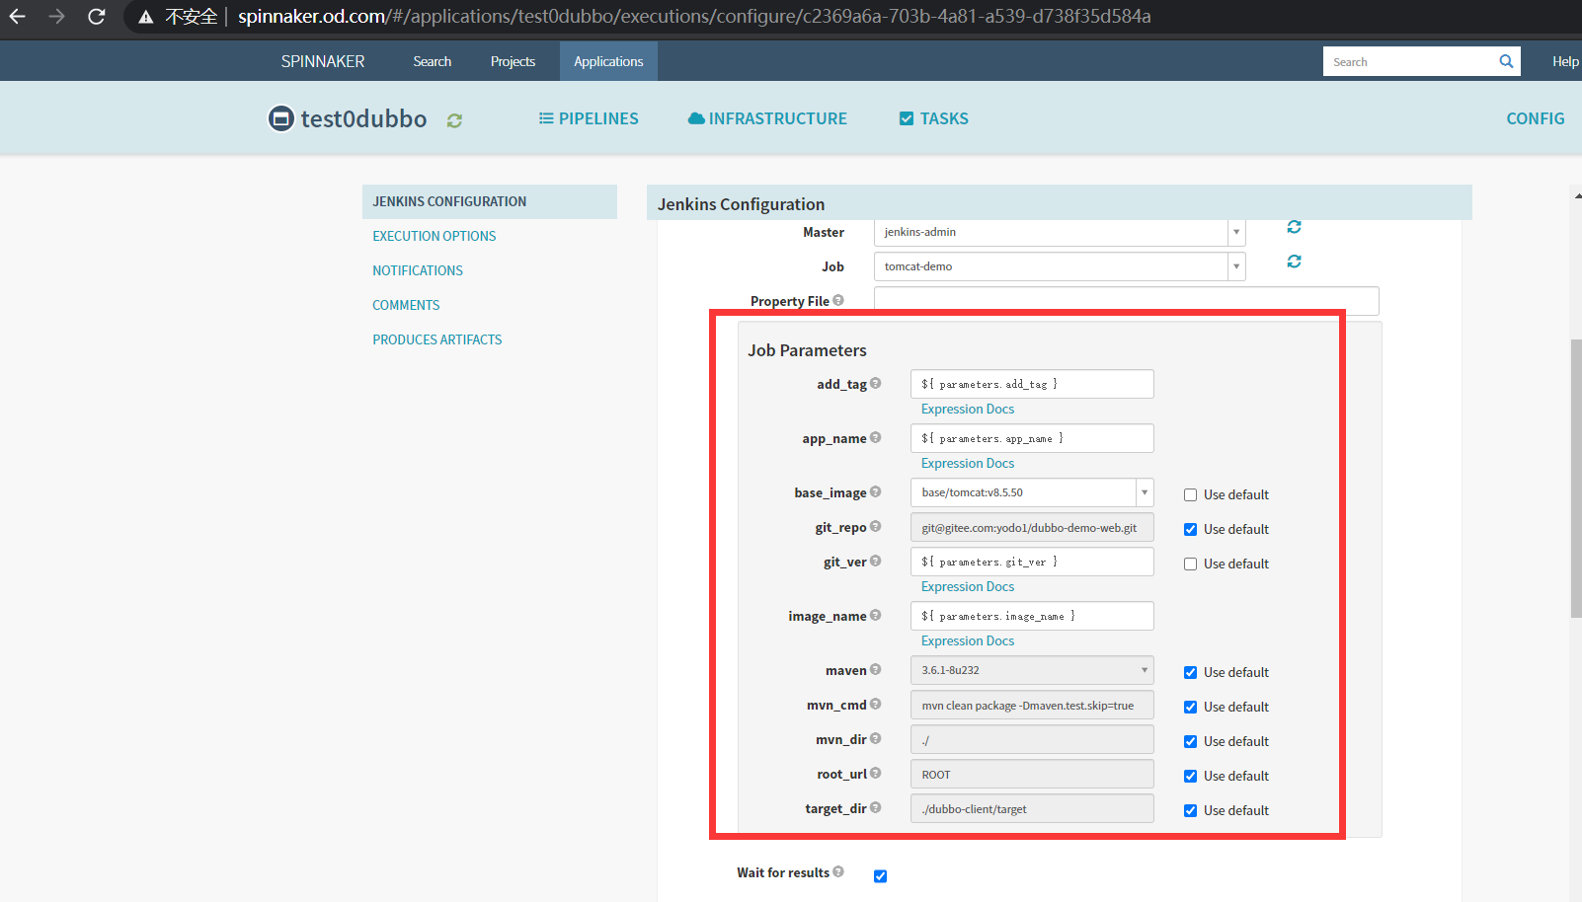Go to NOTIFICATIONS section

418,270
